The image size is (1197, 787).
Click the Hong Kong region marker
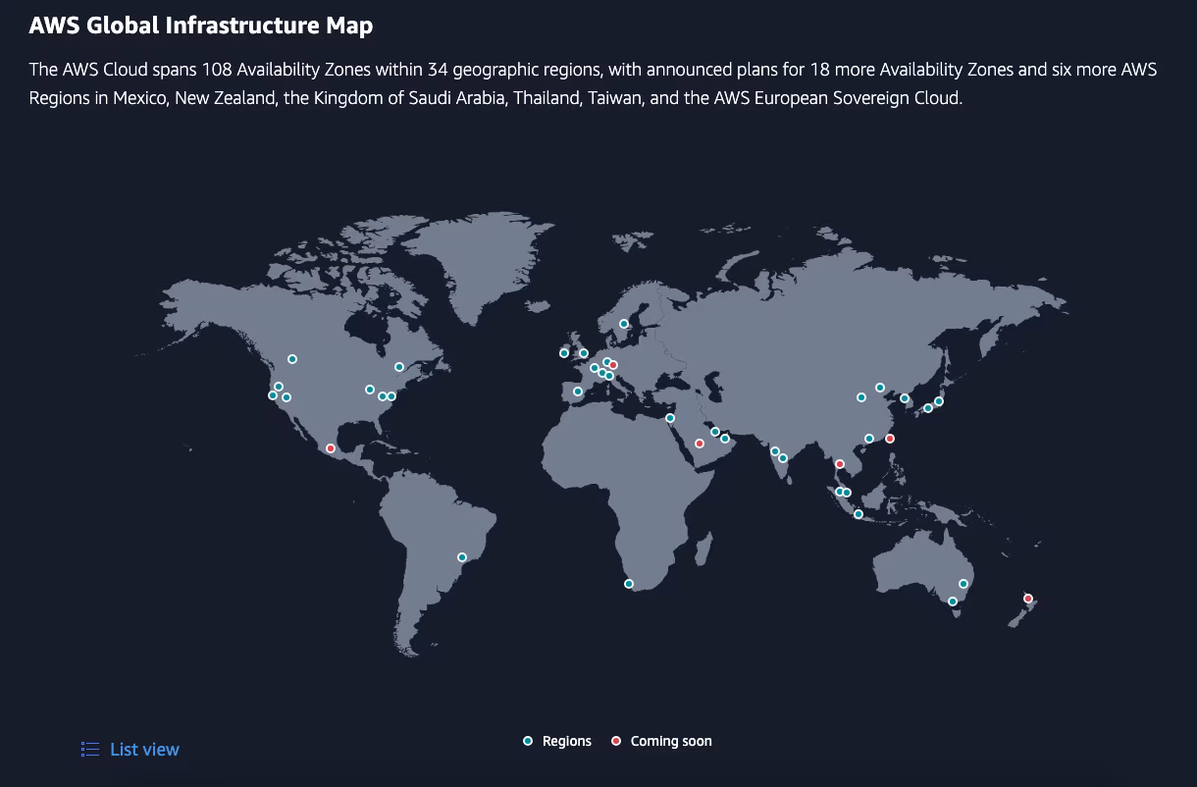coord(869,439)
